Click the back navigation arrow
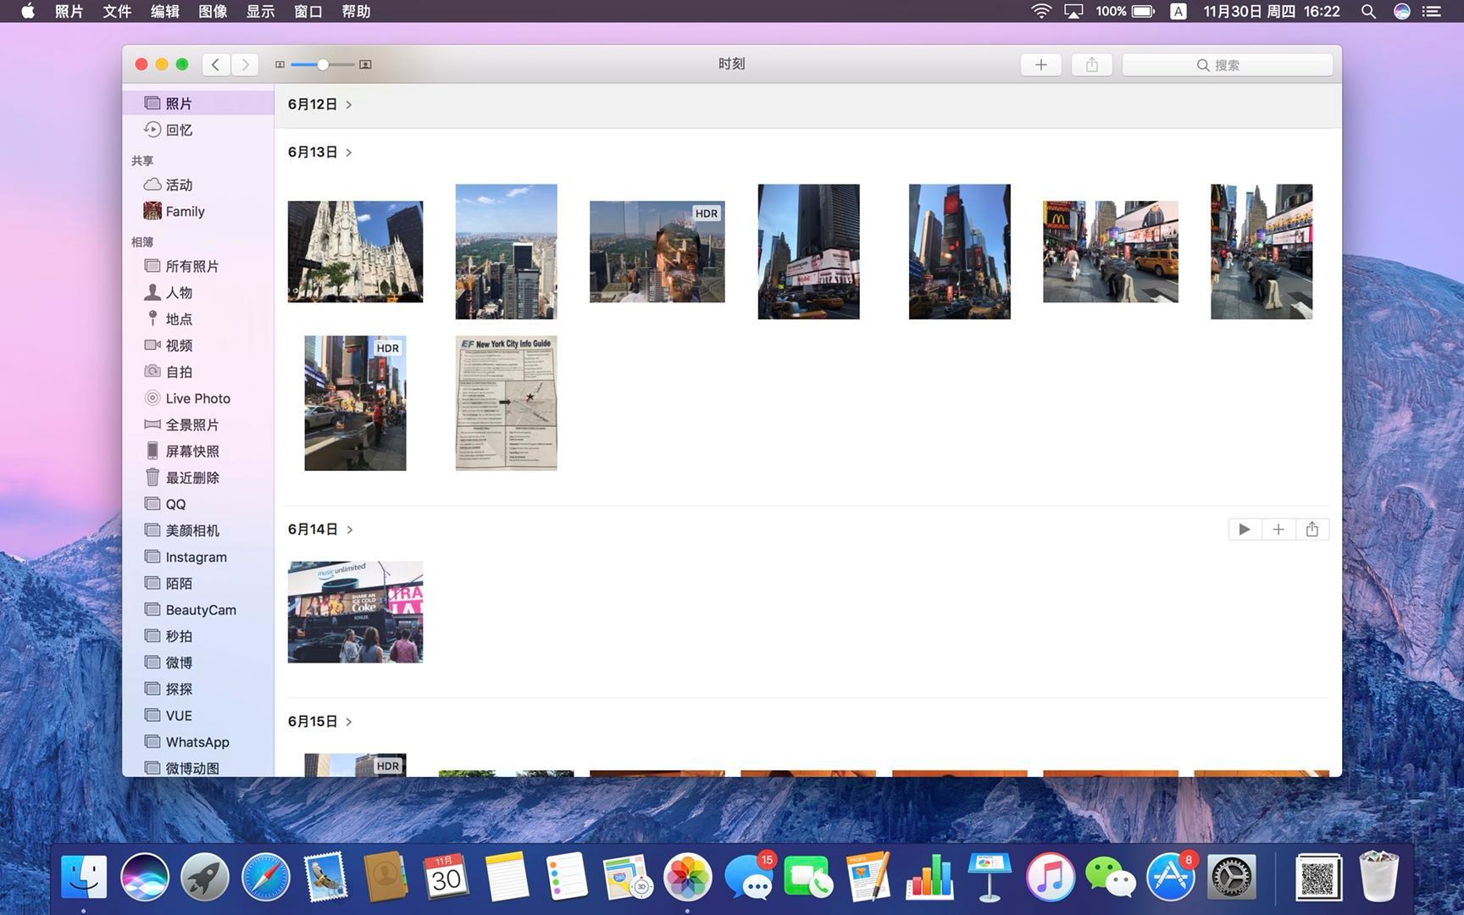This screenshot has width=1464, height=915. tap(216, 64)
